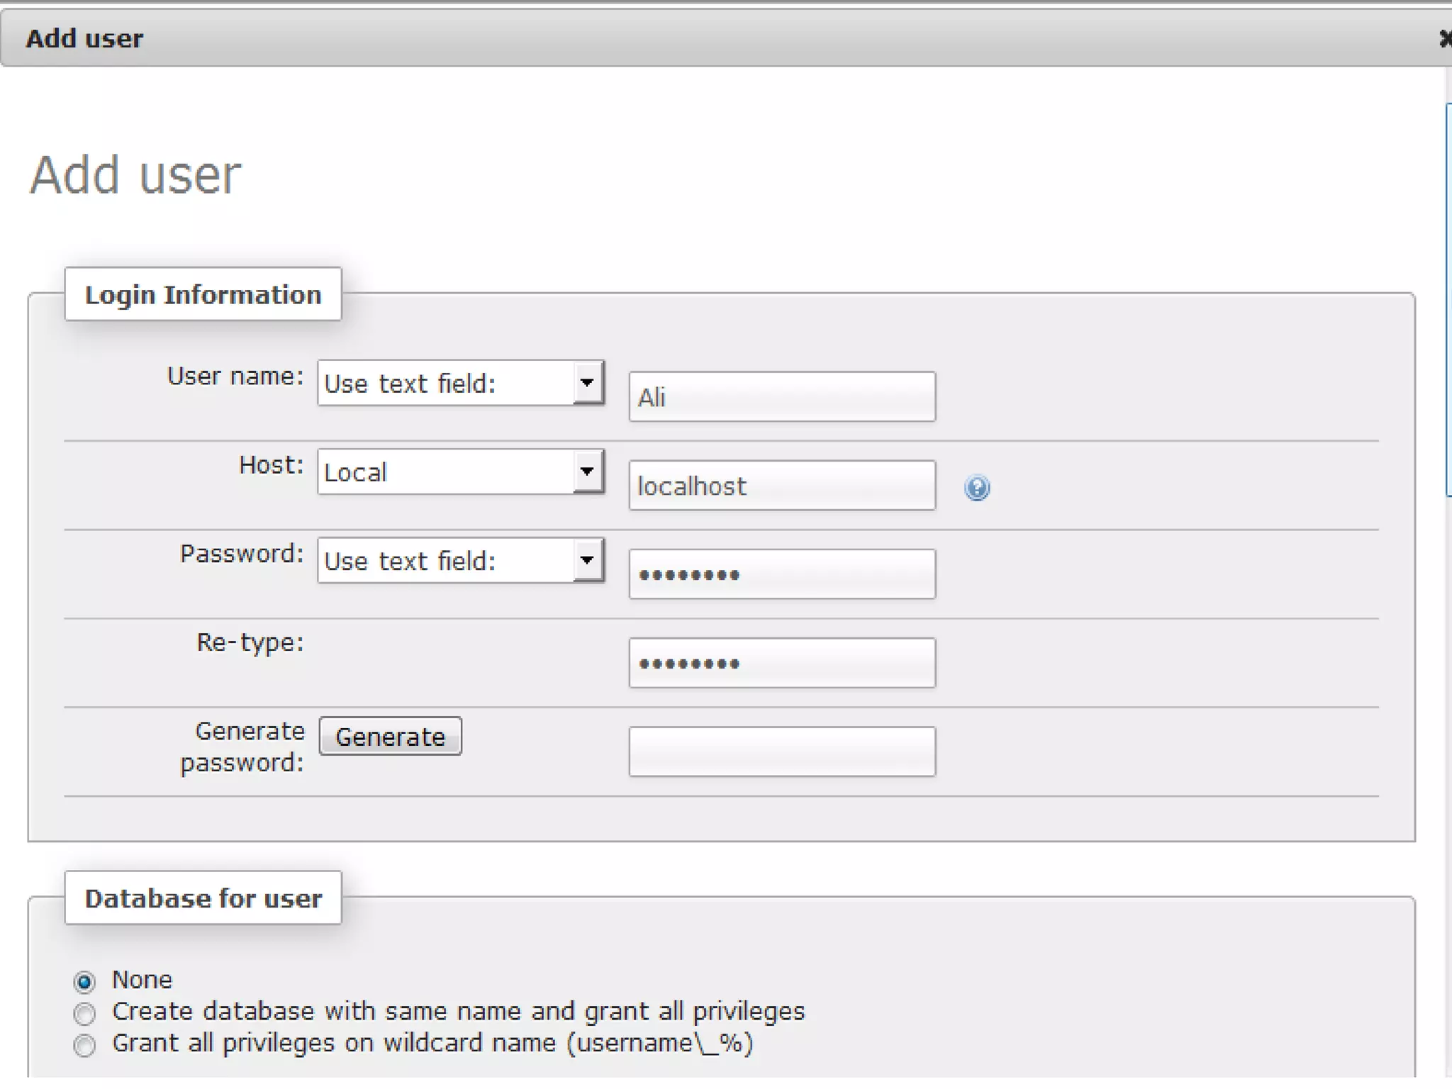Click the user name field containing Ali

tap(781, 397)
